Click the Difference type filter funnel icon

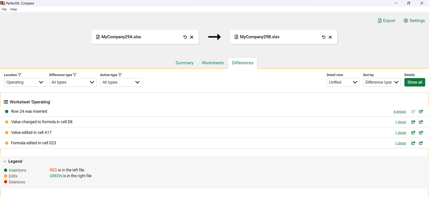75,75
